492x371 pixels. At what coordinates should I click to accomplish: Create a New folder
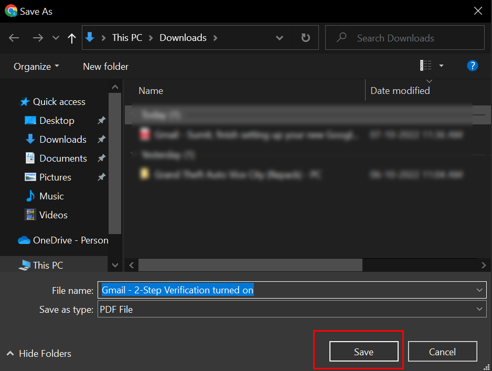pyautogui.click(x=106, y=67)
